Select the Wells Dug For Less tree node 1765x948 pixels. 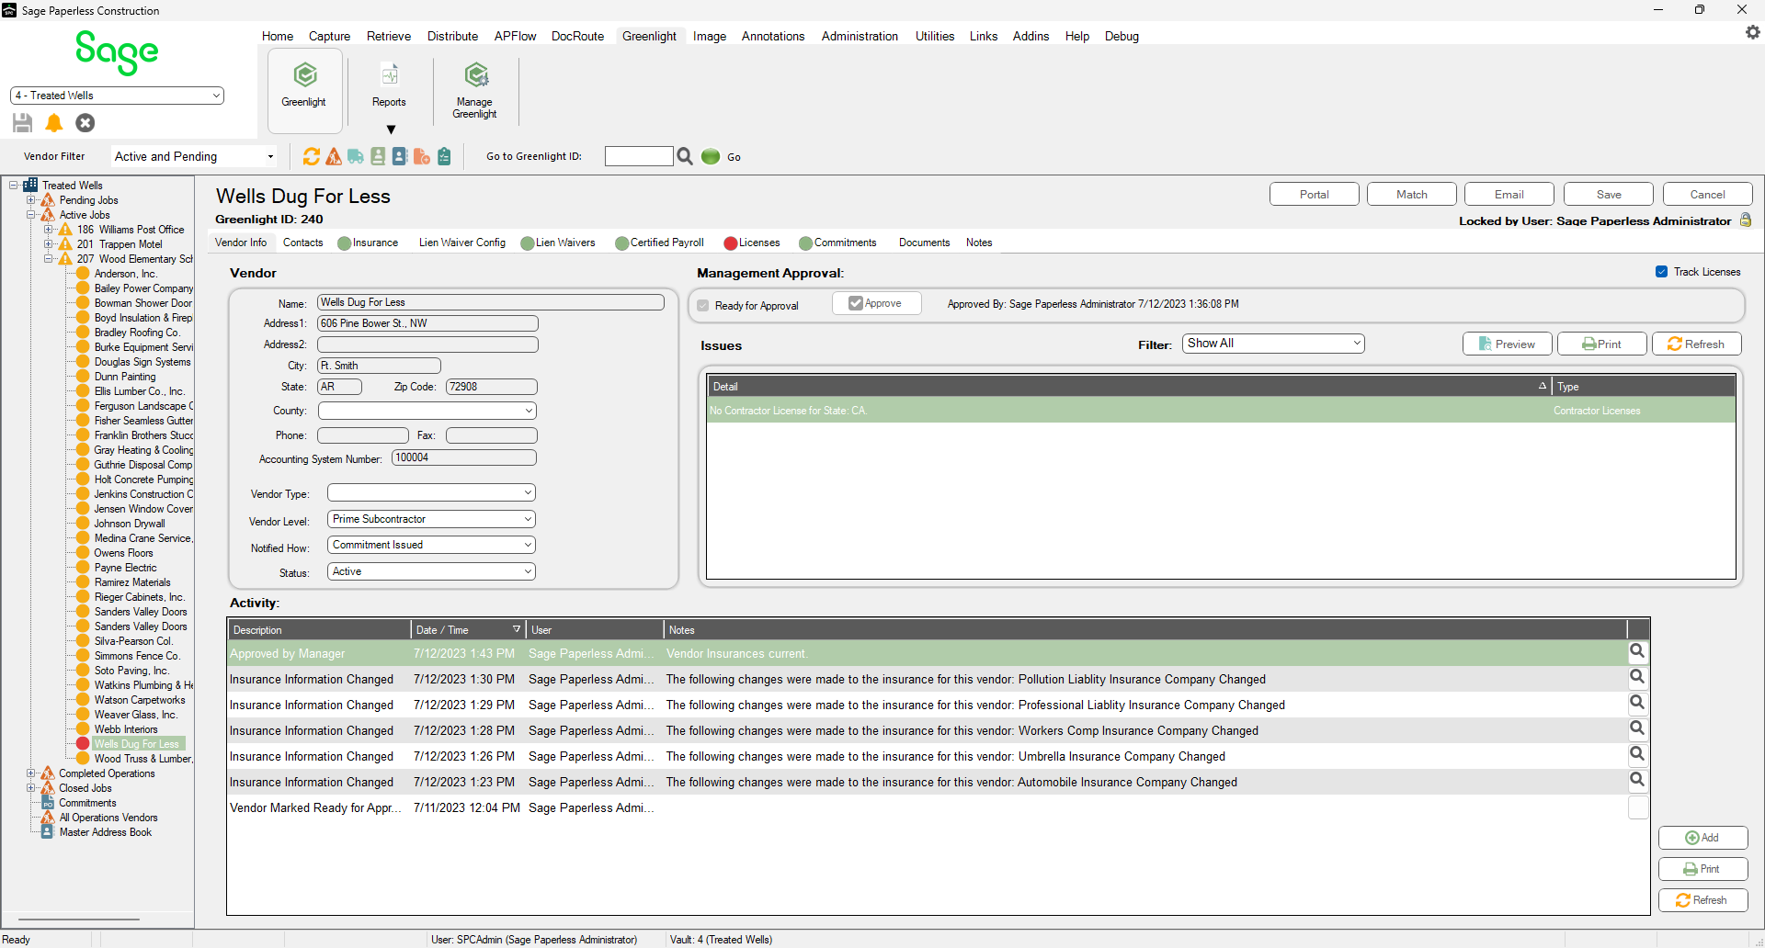click(137, 744)
